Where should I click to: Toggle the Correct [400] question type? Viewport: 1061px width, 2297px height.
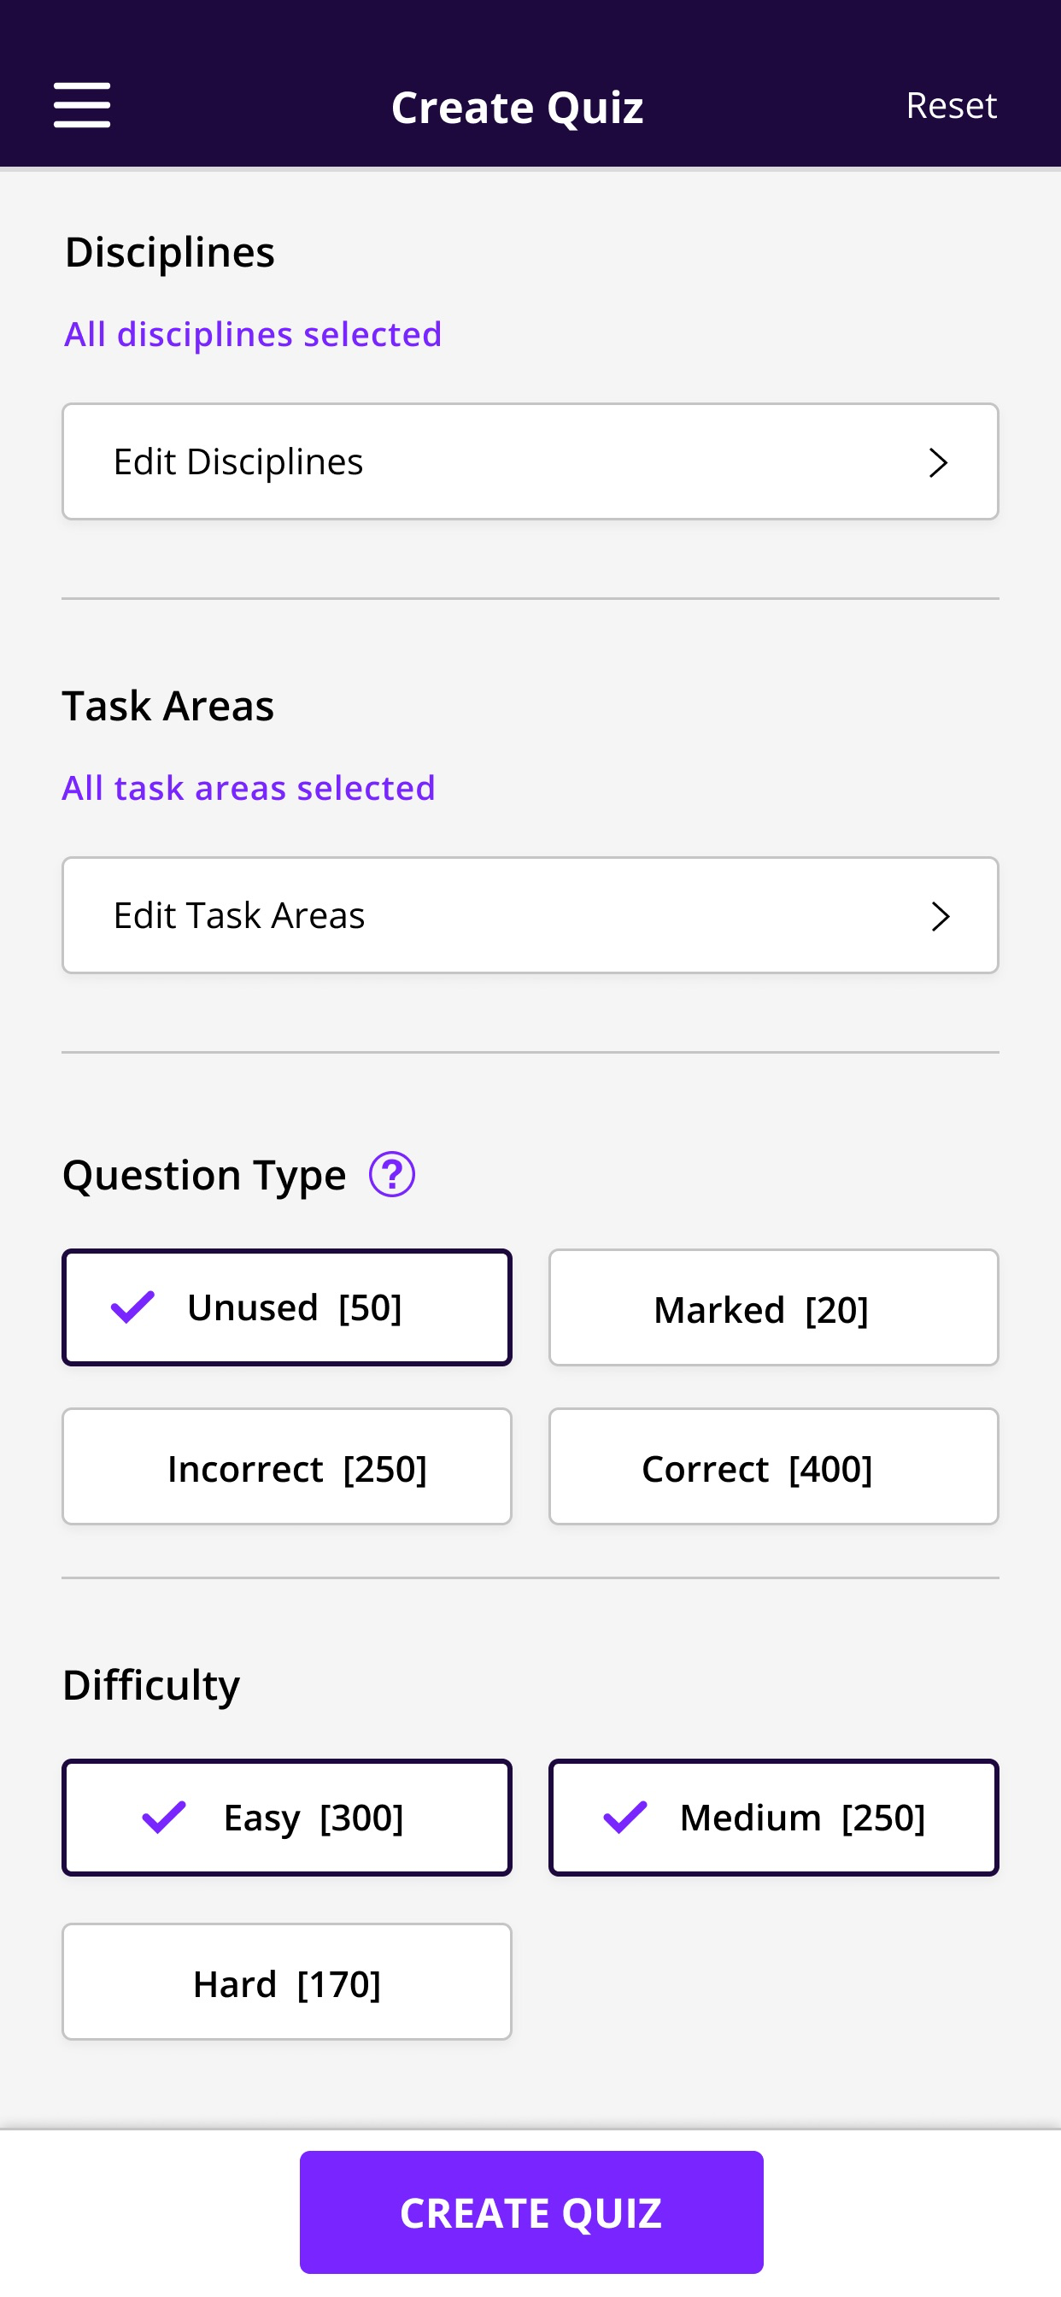pyautogui.click(x=774, y=1467)
